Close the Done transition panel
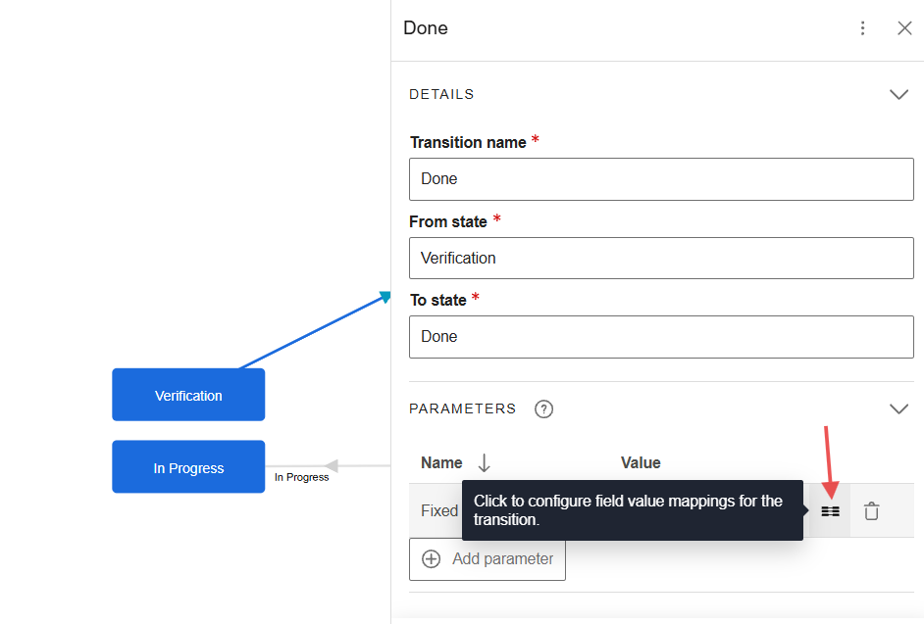 pyautogui.click(x=904, y=28)
